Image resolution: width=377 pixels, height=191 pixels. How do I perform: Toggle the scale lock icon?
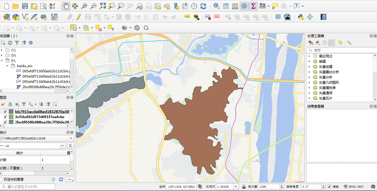coord(244,187)
